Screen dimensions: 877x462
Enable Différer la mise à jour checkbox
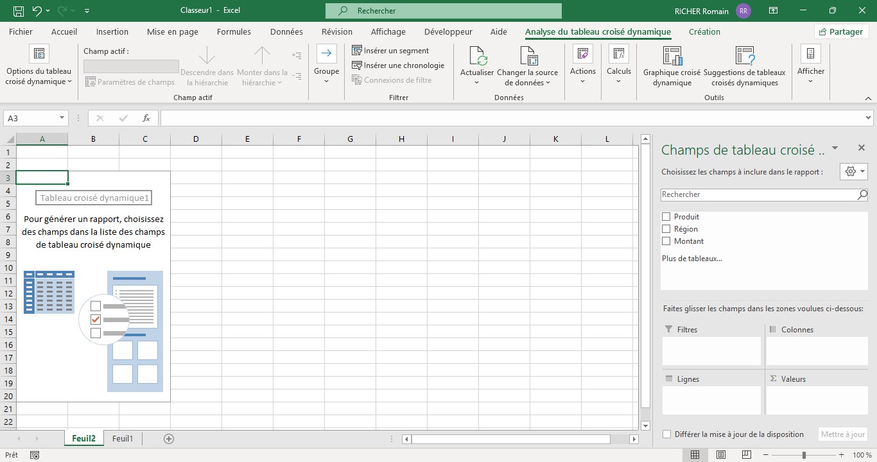[x=666, y=434]
